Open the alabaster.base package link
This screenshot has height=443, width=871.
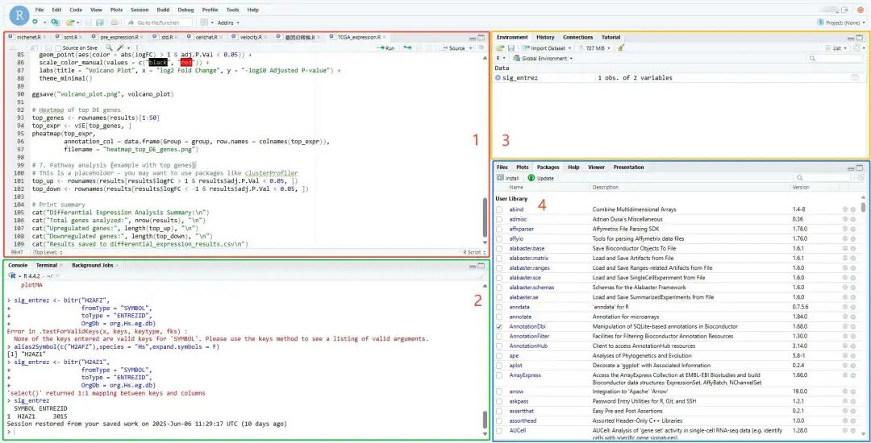point(527,248)
